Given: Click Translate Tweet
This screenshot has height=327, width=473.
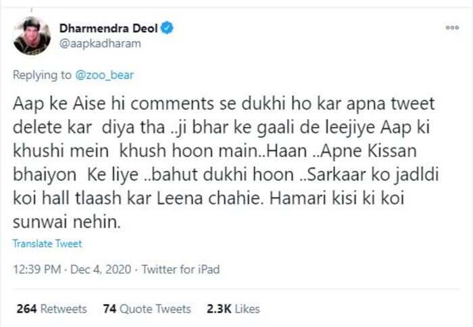Looking at the screenshot, I should [47, 243].
